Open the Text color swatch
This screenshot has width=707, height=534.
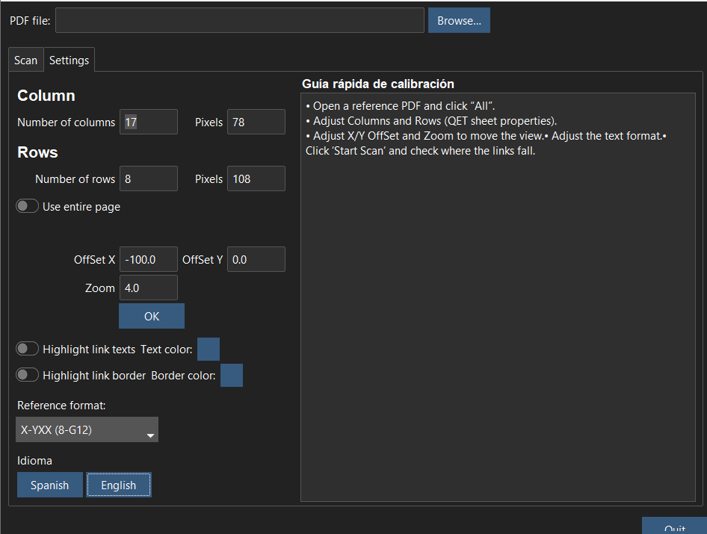pyautogui.click(x=209, y=349)
